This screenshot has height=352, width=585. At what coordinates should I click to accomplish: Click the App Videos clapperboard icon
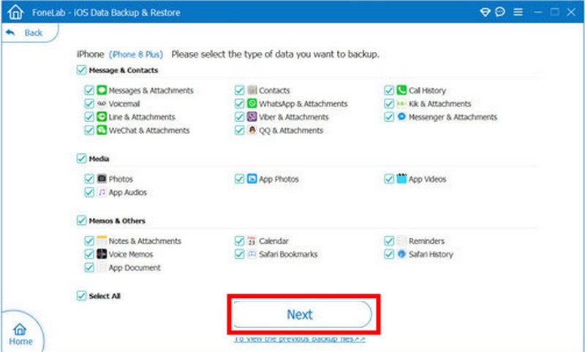(x=401, y=178)
